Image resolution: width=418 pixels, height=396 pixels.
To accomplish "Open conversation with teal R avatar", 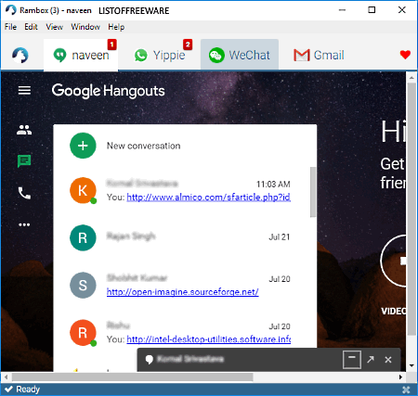I will (x=83, y=238).
